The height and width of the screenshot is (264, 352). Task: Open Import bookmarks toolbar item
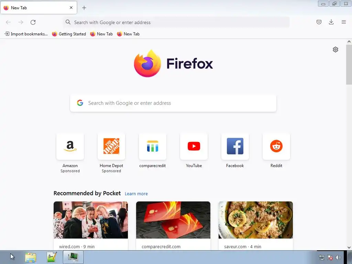(26, 34)
